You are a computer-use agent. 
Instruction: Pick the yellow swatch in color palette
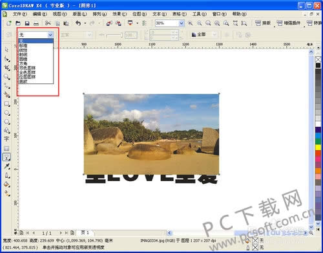coord(318,148)
